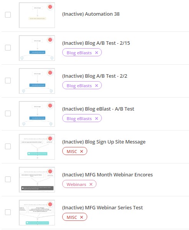Image resolution: width=189 pixels, height=230 pixels.
Task: Tick checkbox beside Blog eBlast - A/B Test
Action: [x=8, y=113]
